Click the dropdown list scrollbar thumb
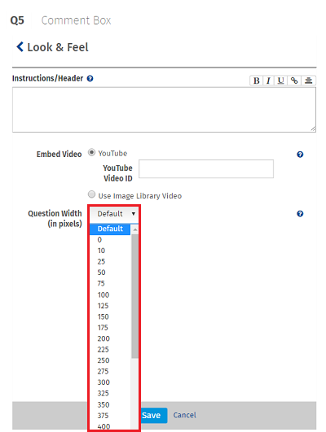326x432 pixels. tap(135, 296)
